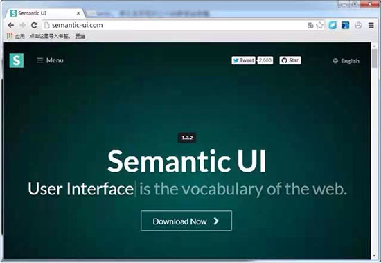Click the dark blue extension icon in toolbar
This screenshot has height=263, width=381.
click(x=345, y=25)
